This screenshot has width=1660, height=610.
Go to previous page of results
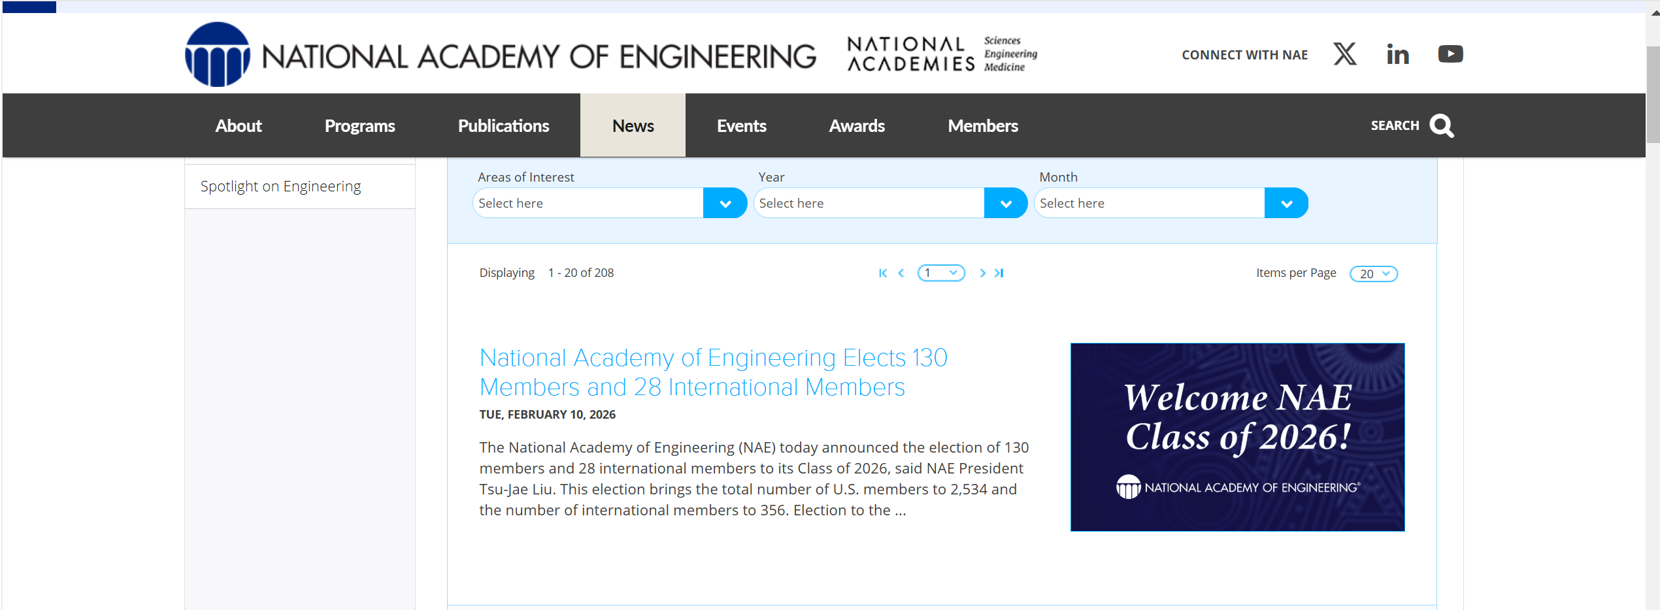(901, 273)
